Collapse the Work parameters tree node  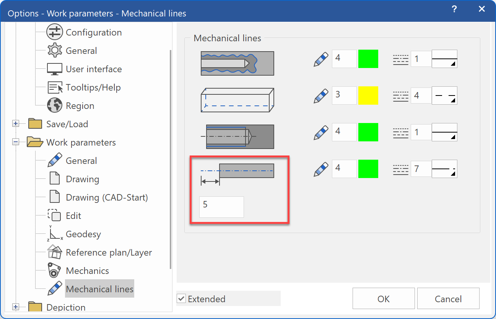[x=16, y=142]
